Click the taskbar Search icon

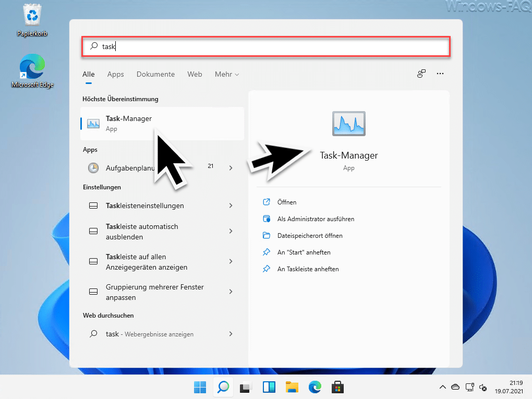tap(223, 387)
